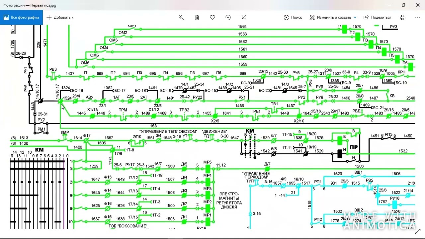Click wire number 1559
This screenshot has height=239, width=425.
click(243, 64)
